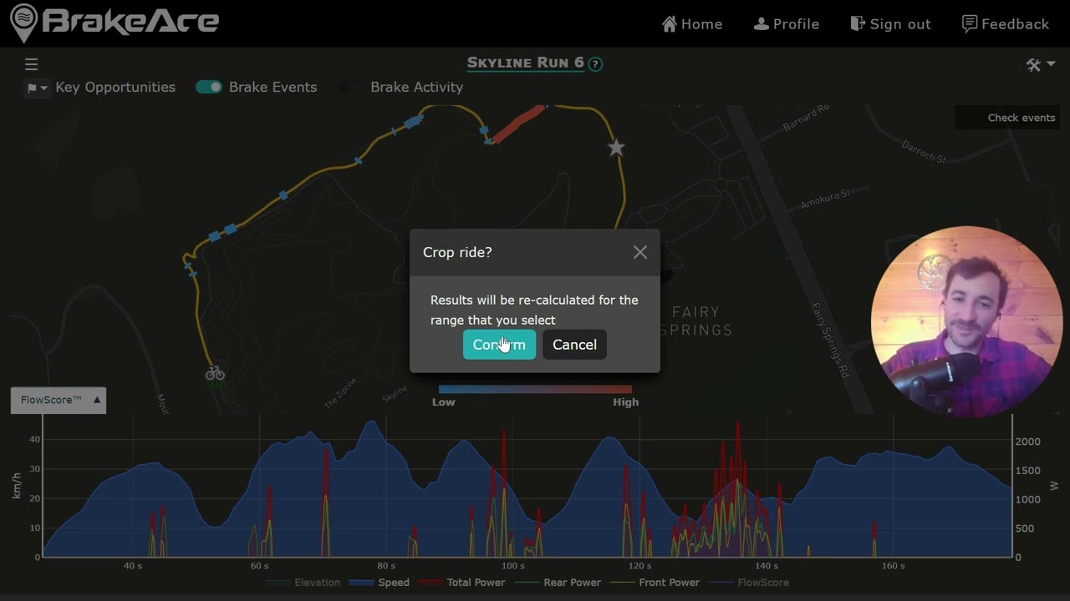Select red high-intensity brake segment on route

coord(517,124)
